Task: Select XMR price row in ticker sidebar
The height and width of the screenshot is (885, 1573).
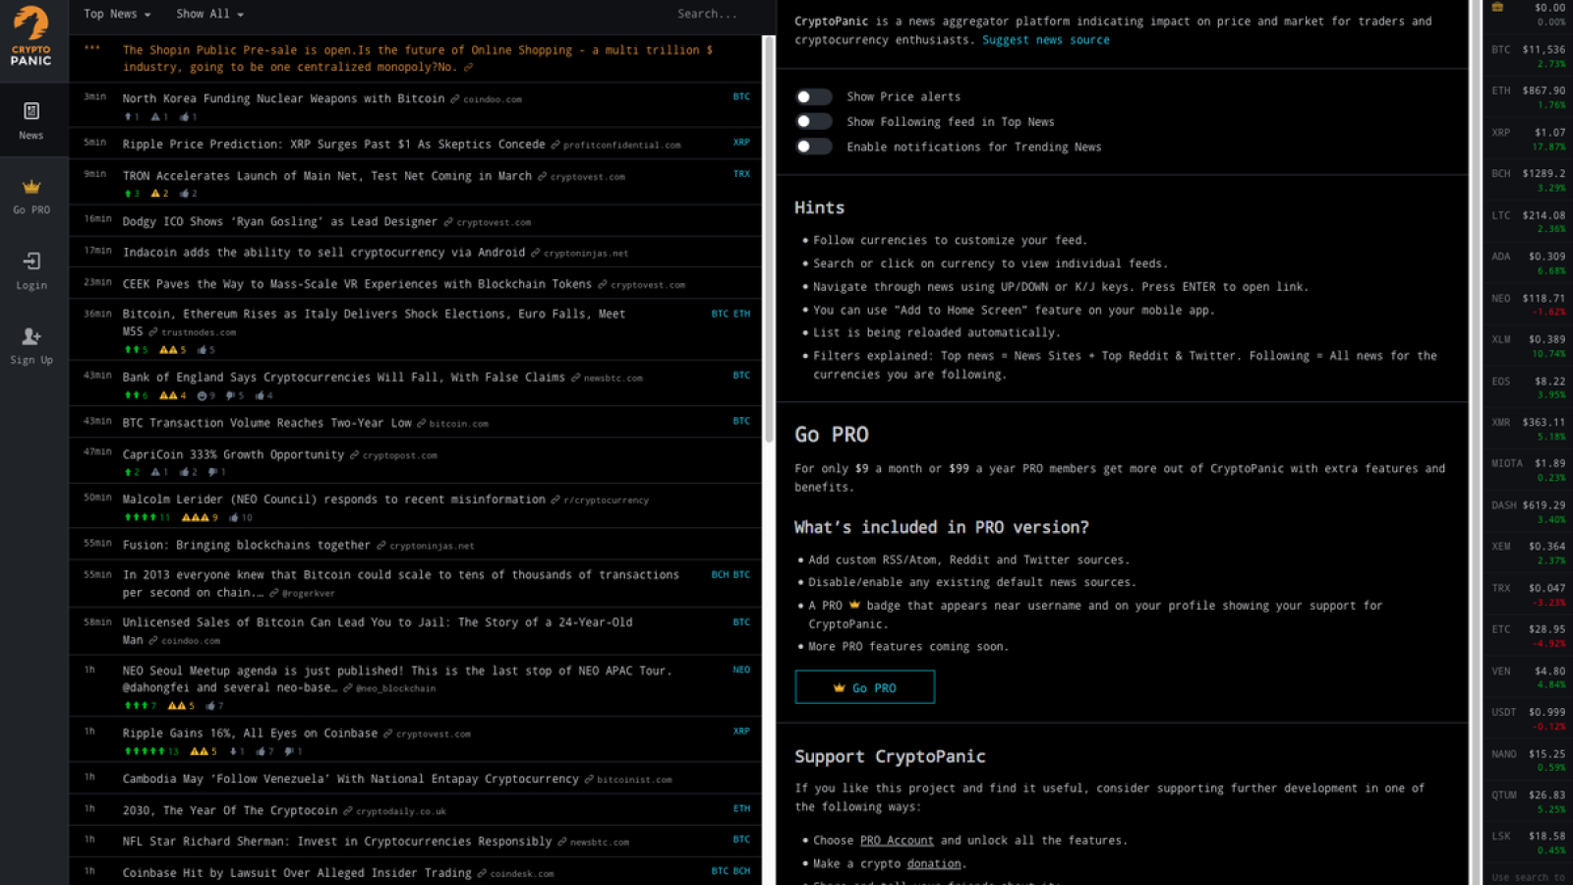Action: (1528, 429)
